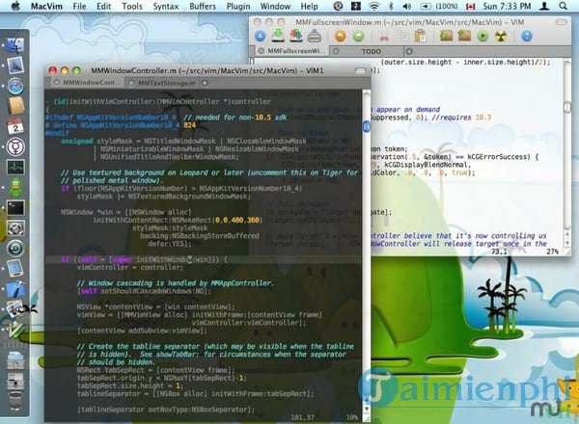
Task: Open Trash in the Dock
Action: coord(15,402)
